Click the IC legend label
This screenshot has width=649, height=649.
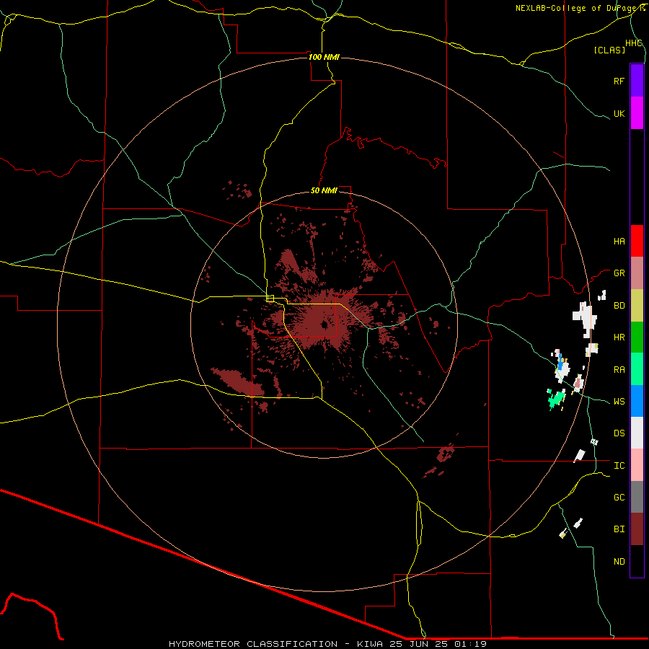[619, 466]
